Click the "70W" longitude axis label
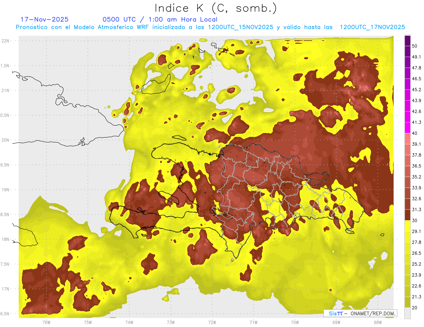This screenshot has height=327, width=424. point(295,322)
